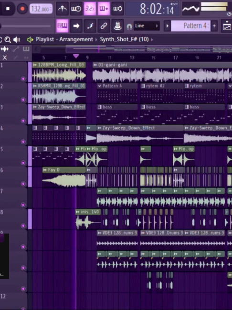This screenshot has height=310, width=232.
Task: Click the CPU and memory meter bars
Action: click(214, 7)
